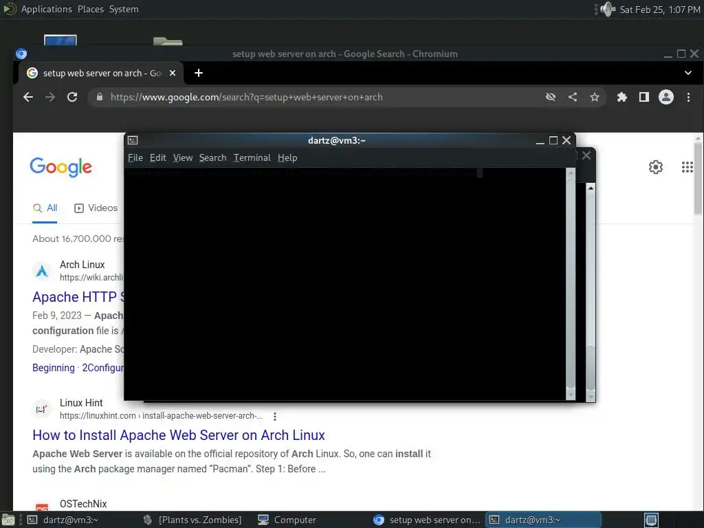Click the OSTechNix result source name
704x528 pixels.
coord(83,504)
